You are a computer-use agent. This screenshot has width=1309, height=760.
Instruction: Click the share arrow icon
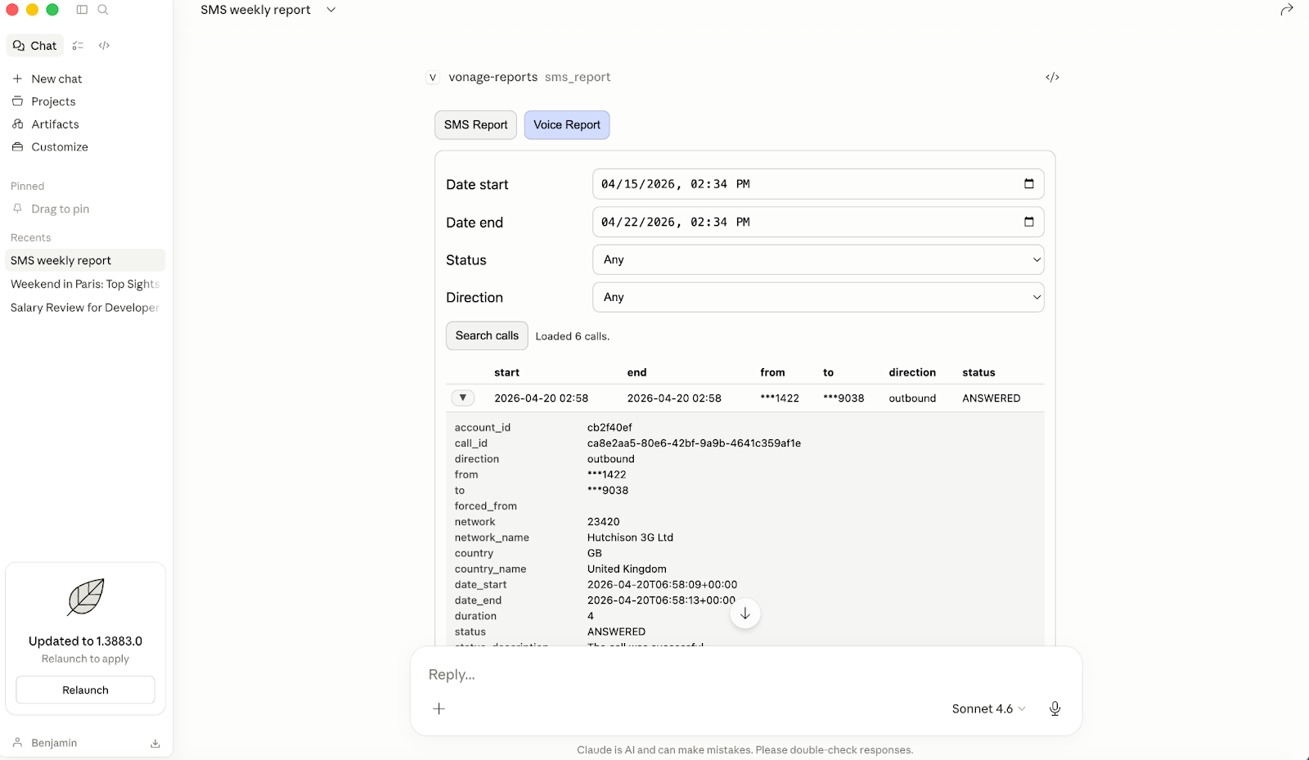coord(1287,10)
